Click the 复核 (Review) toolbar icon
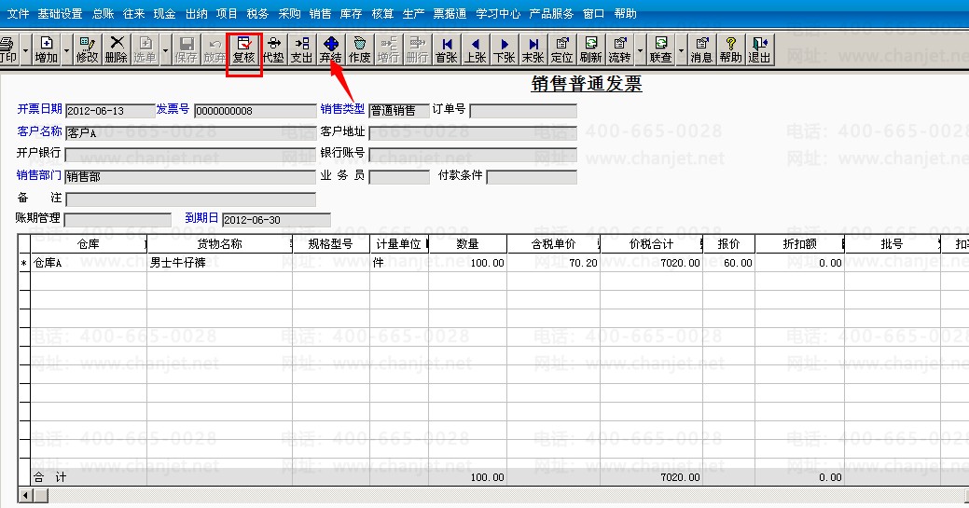Viewport: 969px width, 508px height. point(244,49)
